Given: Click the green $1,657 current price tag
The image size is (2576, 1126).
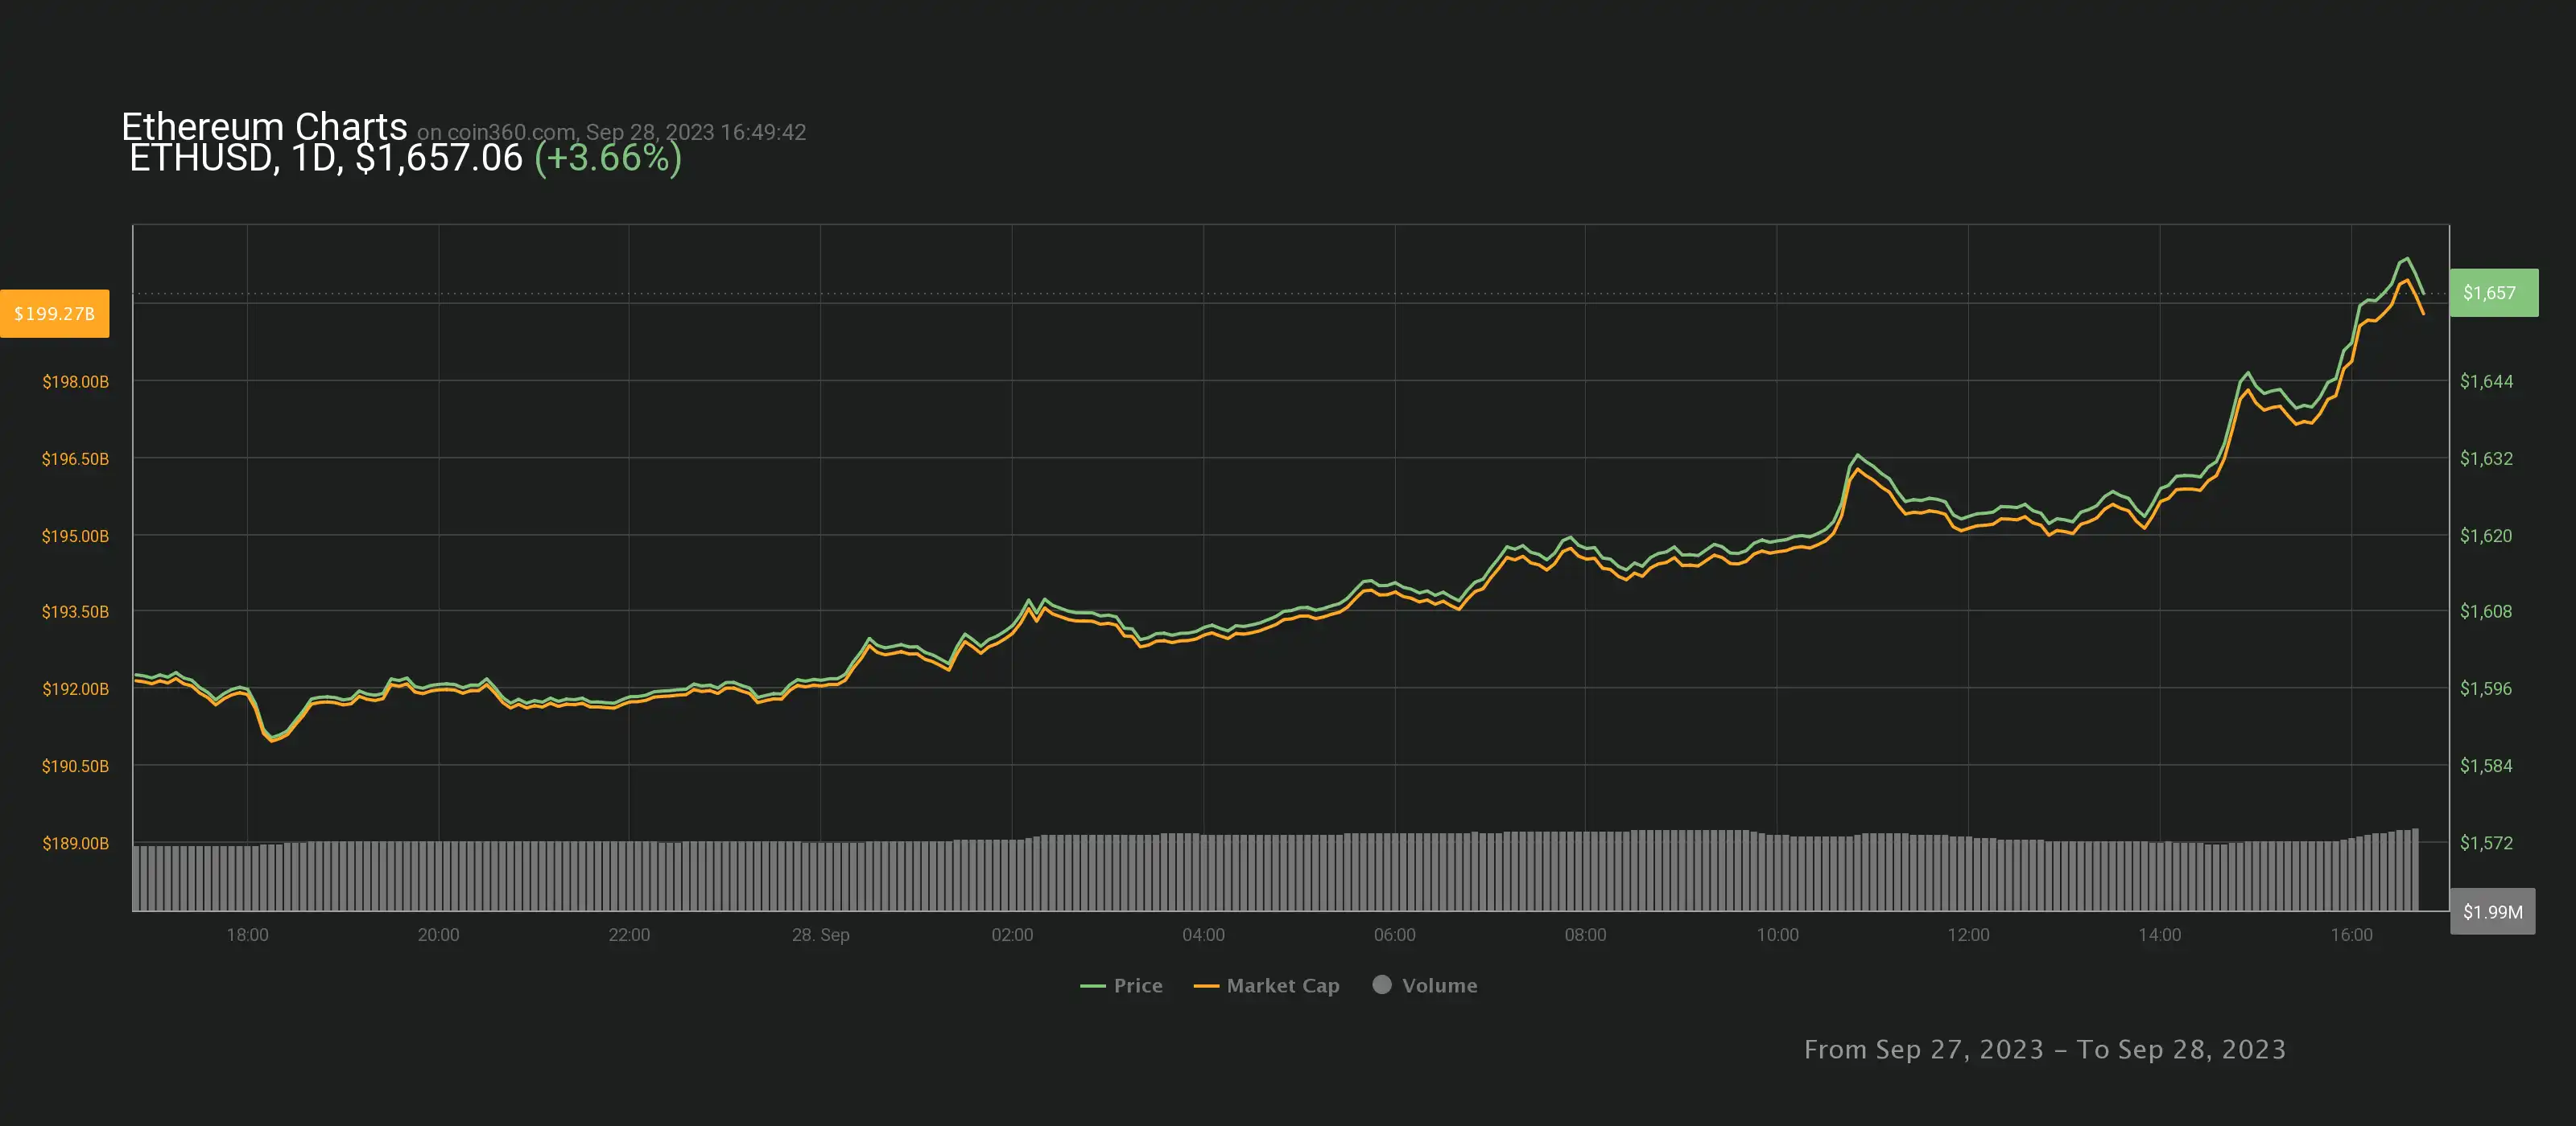Looking at the screenshot, I should click(2494, 293).
